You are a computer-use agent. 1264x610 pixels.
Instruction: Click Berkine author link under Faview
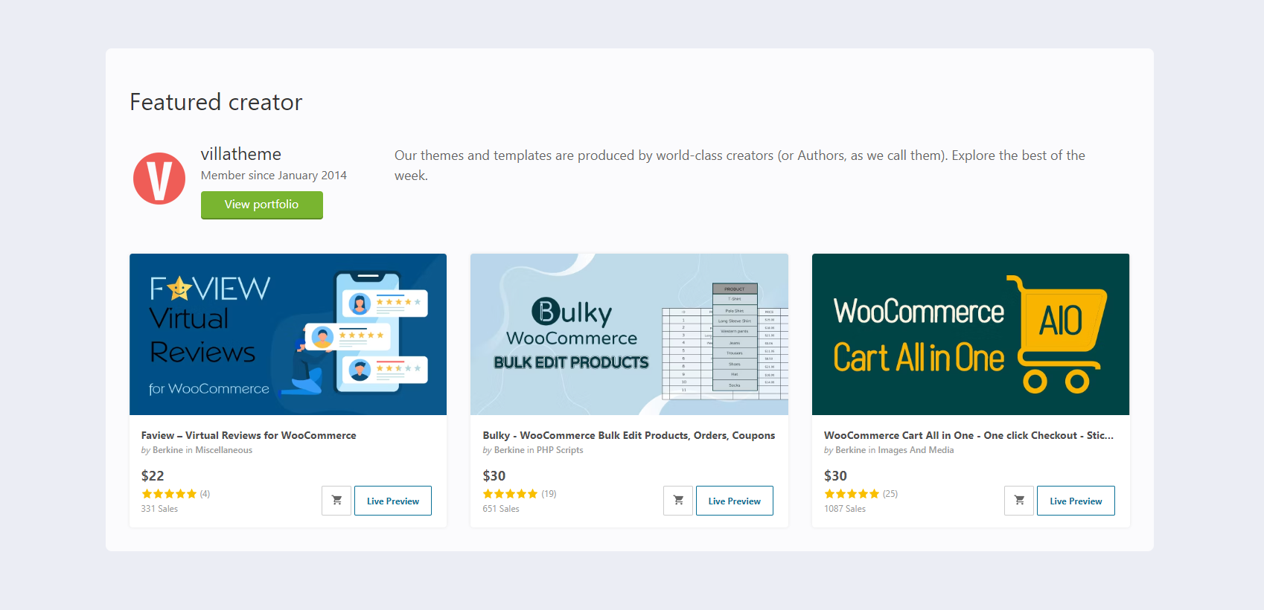coord(167,450)
